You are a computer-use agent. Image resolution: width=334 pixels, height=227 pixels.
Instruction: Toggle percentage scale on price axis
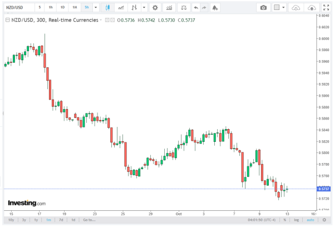click(x=284, y=220)
